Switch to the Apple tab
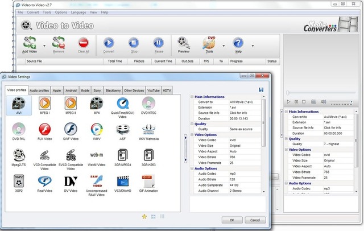Screen dimensions: 364x231 57,90
